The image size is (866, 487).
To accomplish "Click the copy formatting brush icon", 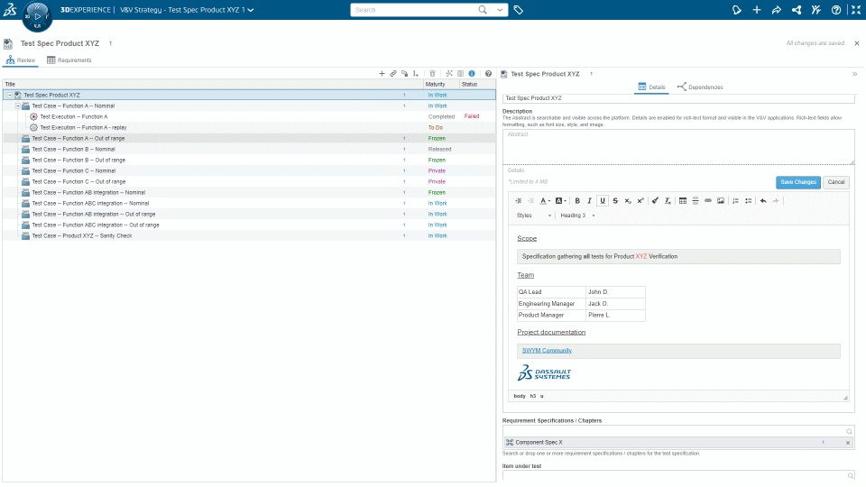I will point(655,201).
